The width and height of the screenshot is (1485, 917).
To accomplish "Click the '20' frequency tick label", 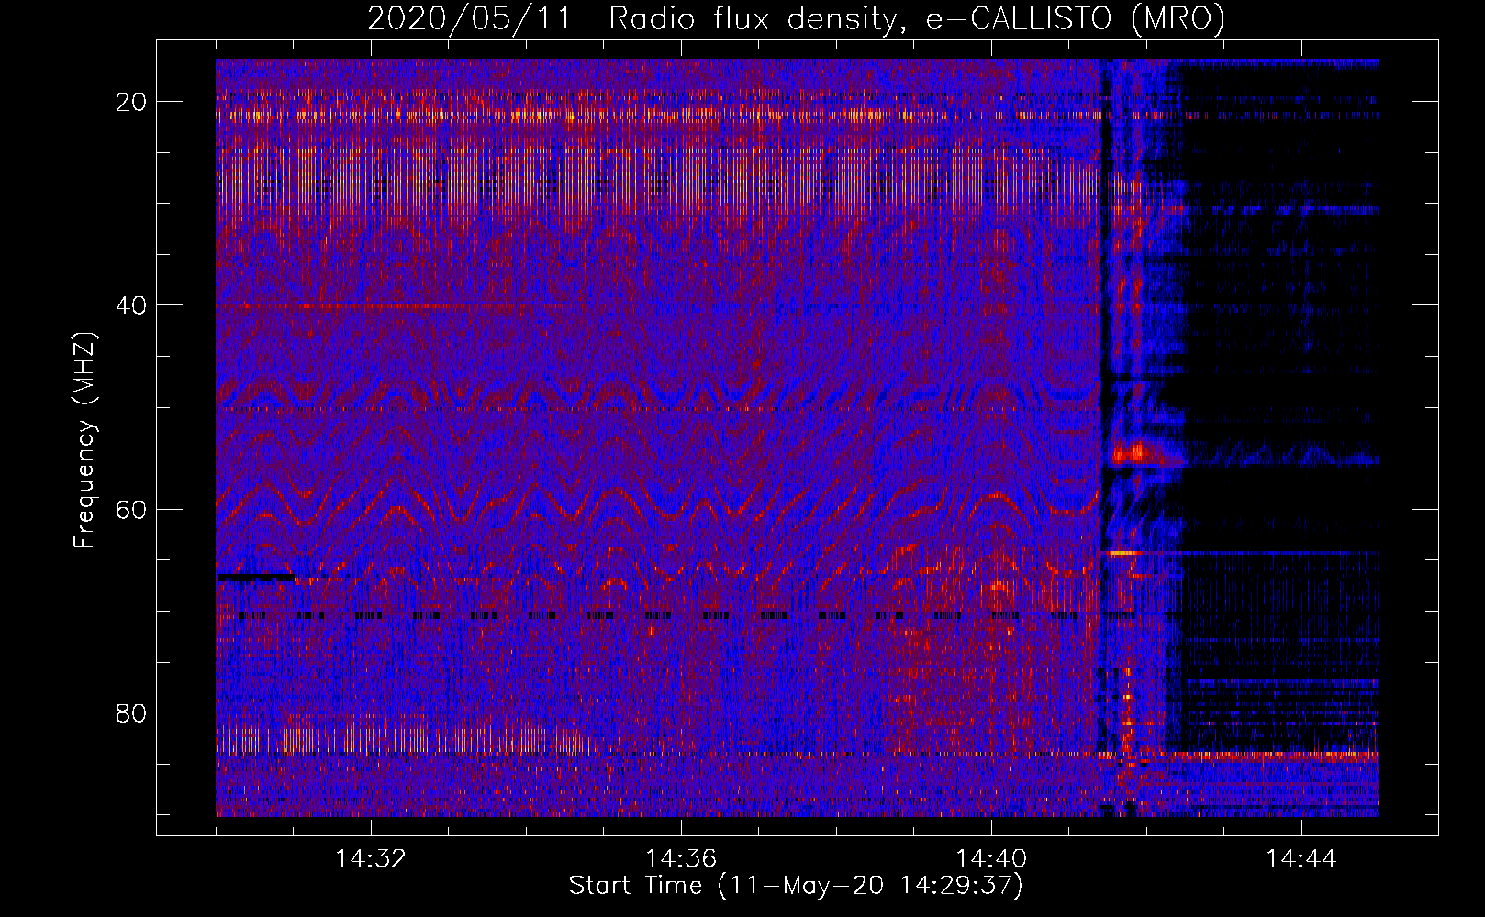I will pyautogui.click(x=131, y=102).
